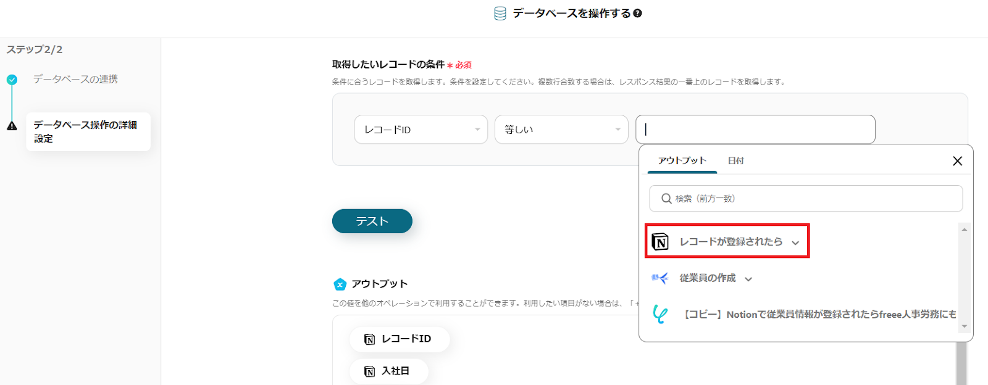Screen dimensions: 988x385
Task: Click the popup list scrollbar down arrow
Action: pyautogui.click(x=964, y=326)
